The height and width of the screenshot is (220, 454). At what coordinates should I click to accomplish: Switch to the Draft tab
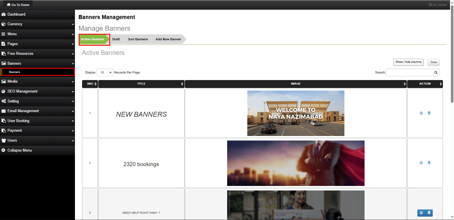(116, 39)
